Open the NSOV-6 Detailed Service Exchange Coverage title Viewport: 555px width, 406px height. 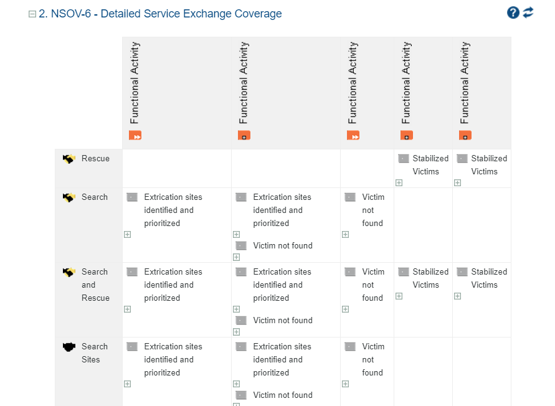(160, 14)
